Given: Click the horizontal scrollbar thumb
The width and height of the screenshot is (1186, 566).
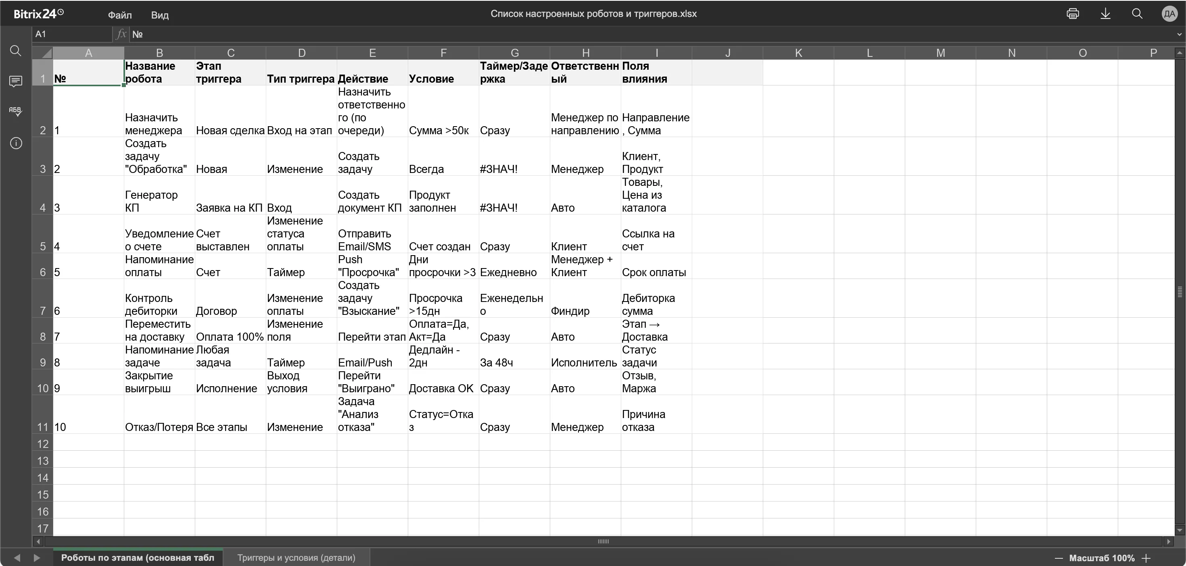Looking at the screenshot, I should tap(603, 541).
